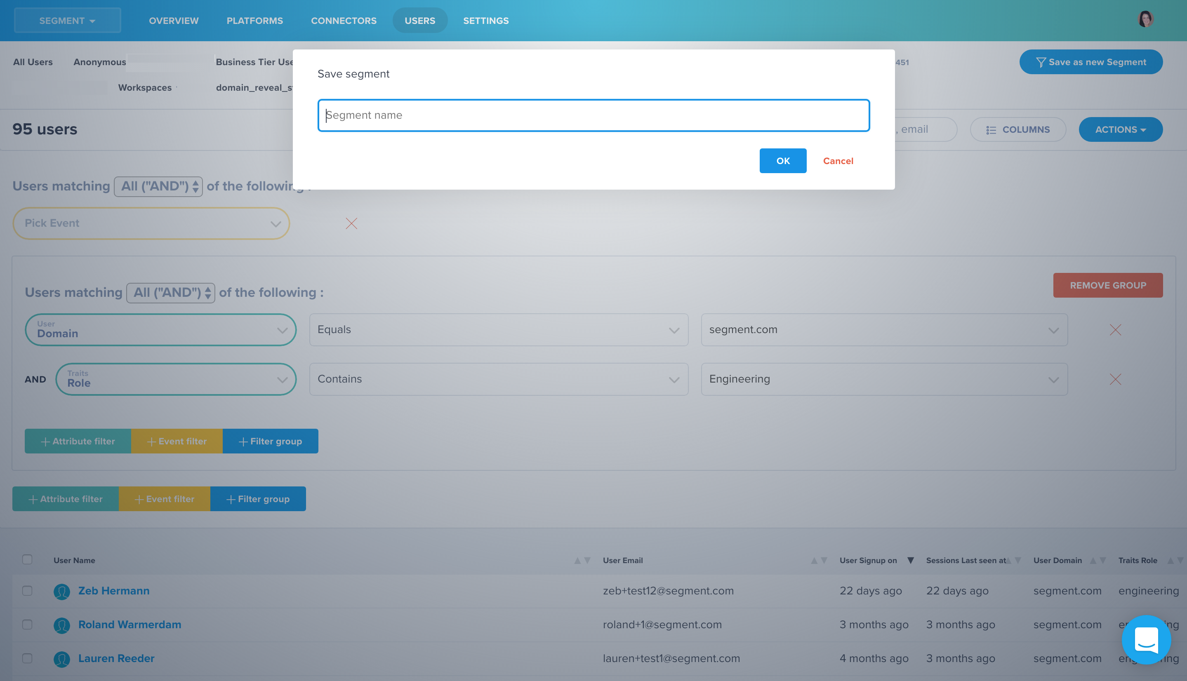Select all users header checkbox
The image size is (1187, 681).
coord(27,559)
